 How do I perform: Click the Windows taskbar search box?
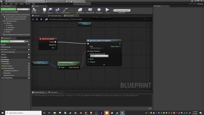click(x=23, y=113)
